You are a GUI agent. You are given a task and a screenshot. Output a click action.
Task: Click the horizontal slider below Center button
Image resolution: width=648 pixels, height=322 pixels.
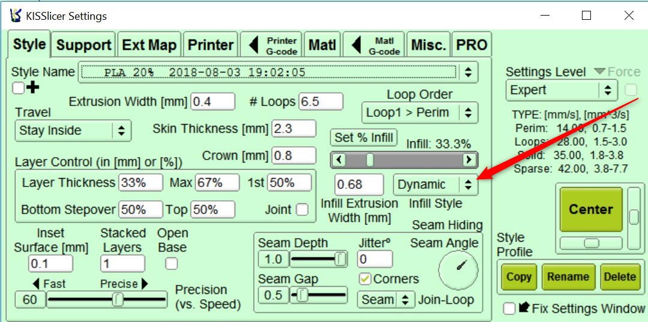(x=591, y=243)
